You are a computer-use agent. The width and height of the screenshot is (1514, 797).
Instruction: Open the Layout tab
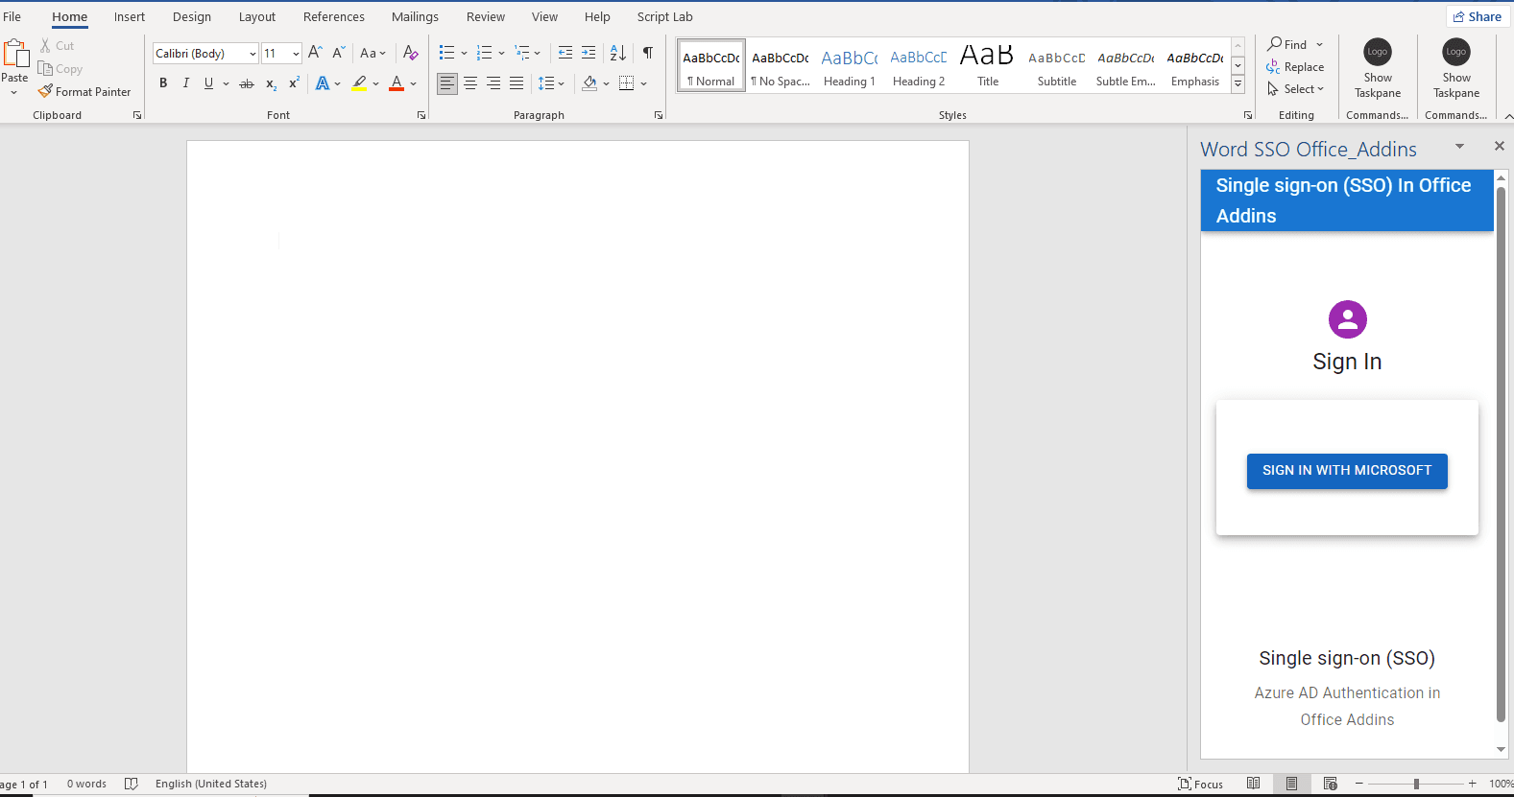point(257,16)
